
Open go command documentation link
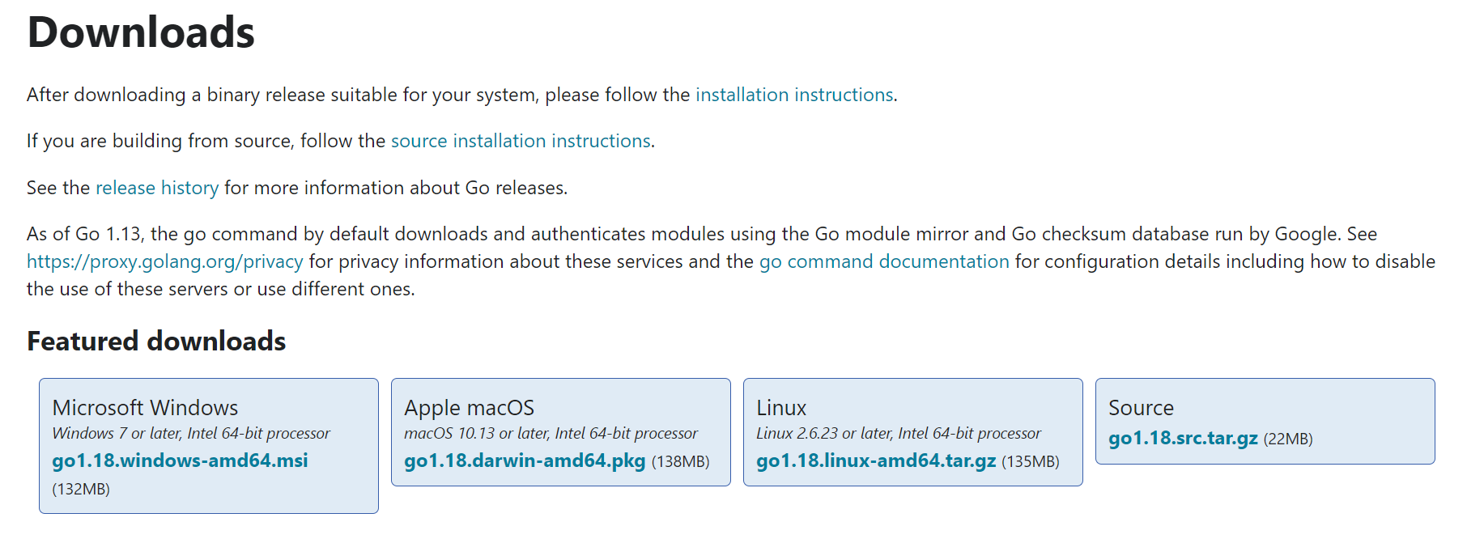point(884,261)
